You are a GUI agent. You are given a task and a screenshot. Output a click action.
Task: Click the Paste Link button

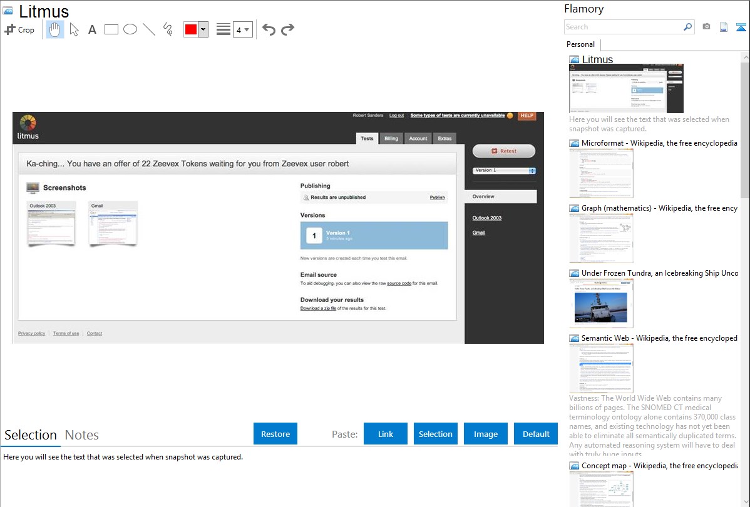point(386,434)
